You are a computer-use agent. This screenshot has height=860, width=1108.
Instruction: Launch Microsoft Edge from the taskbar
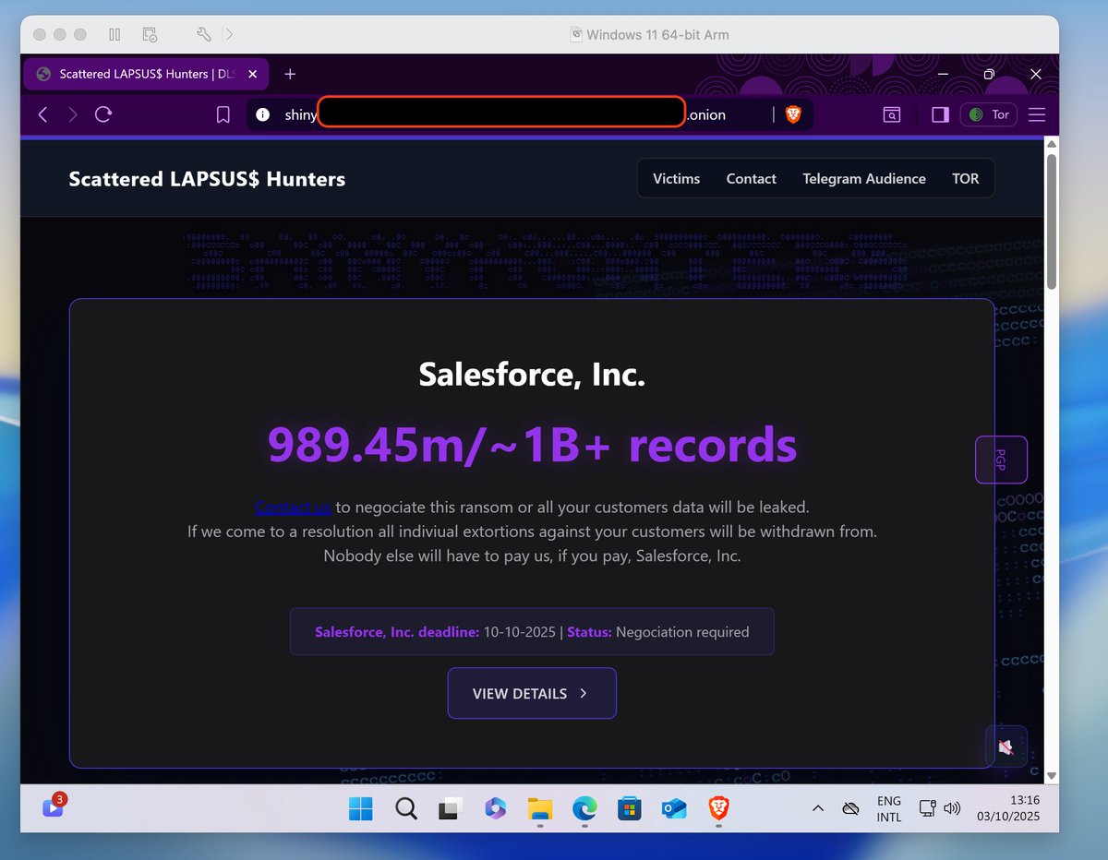584,809
